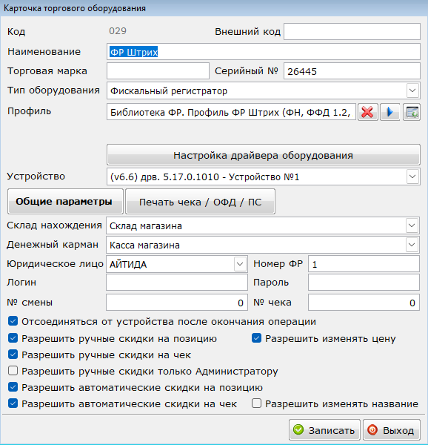Open Настройка драйвера оборудования
The width and height of the screenshot is (428, 445).
(263, 155)
